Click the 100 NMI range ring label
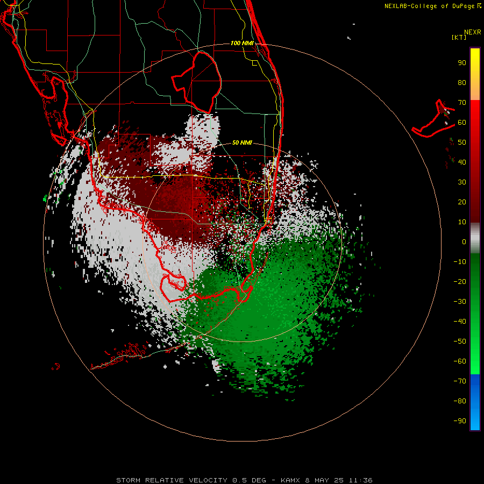 click(x=242, y=43)
